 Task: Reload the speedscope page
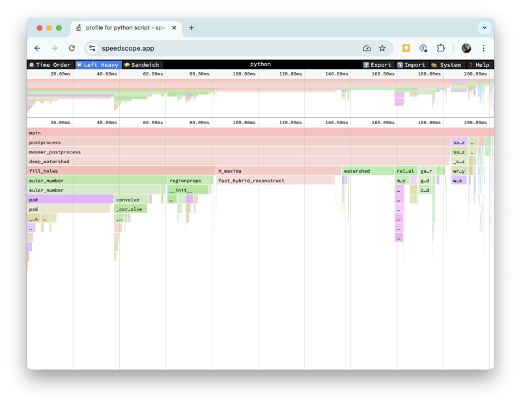72,48
